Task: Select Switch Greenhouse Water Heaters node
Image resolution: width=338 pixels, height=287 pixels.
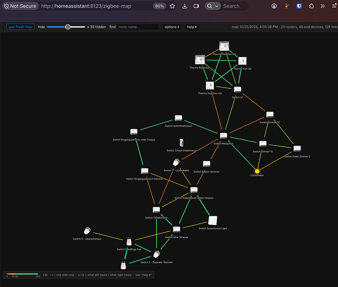Action: point(194,190)
